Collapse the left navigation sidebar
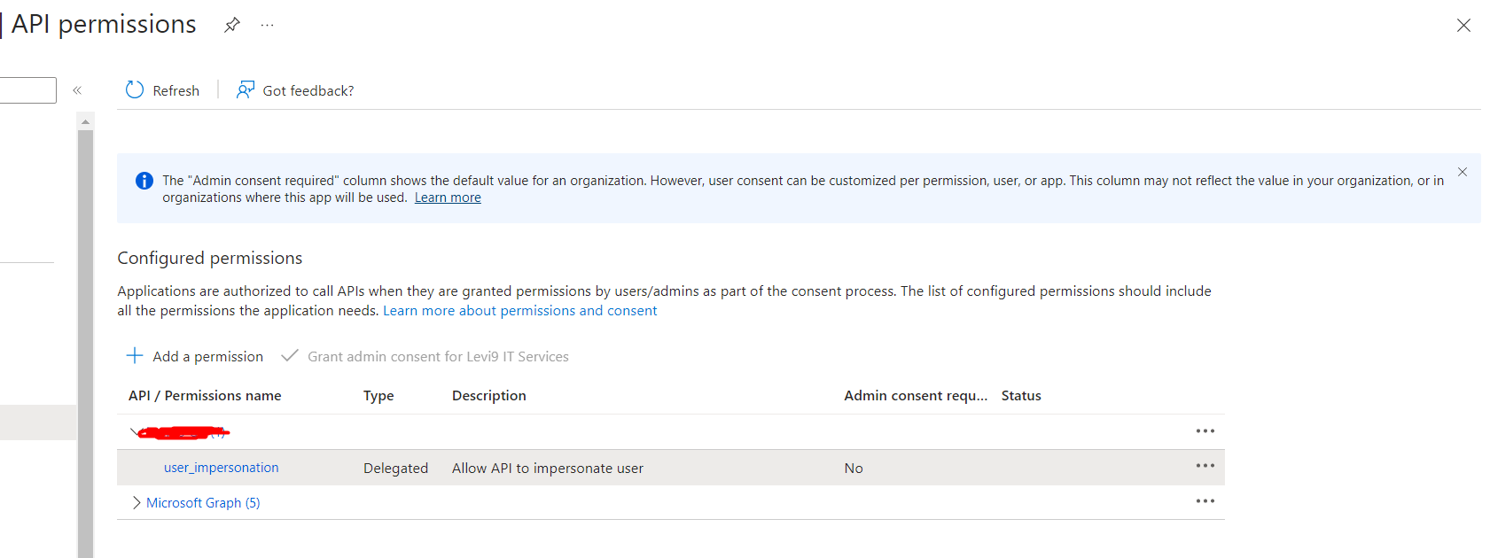The height and width of the screenshot is (558, 1490). 77,89
